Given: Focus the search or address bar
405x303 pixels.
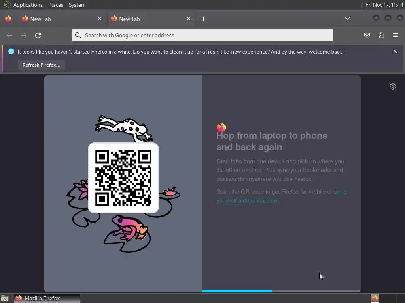Looking at the screenshot, I should click(x=202, y=35).
